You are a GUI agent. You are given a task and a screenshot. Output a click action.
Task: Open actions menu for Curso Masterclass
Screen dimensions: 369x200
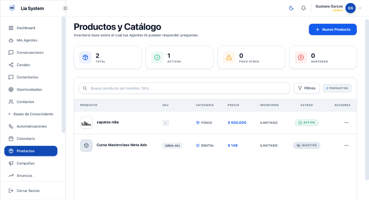pyautogui.click(x=346, y=146)
